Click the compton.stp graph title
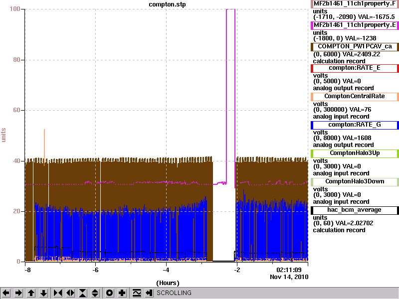This screenshot has height=299, width=399. [x=167, y=4]
